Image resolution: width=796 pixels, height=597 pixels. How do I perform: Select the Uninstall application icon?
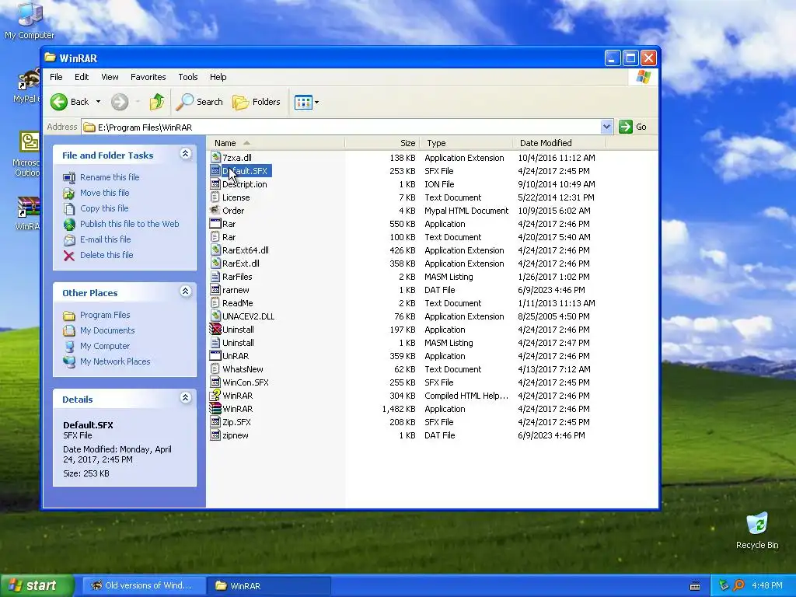click(x=215, y=330)
